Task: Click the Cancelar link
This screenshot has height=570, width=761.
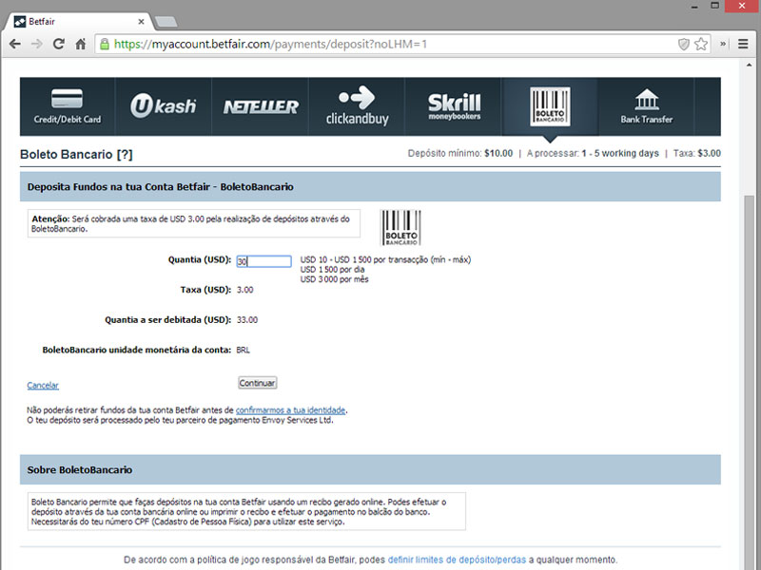Action: click(x=43, y=386)
